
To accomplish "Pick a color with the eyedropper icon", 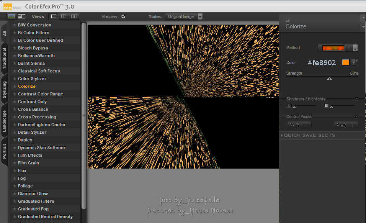I will pyautogui.click(x=355, y=62).
